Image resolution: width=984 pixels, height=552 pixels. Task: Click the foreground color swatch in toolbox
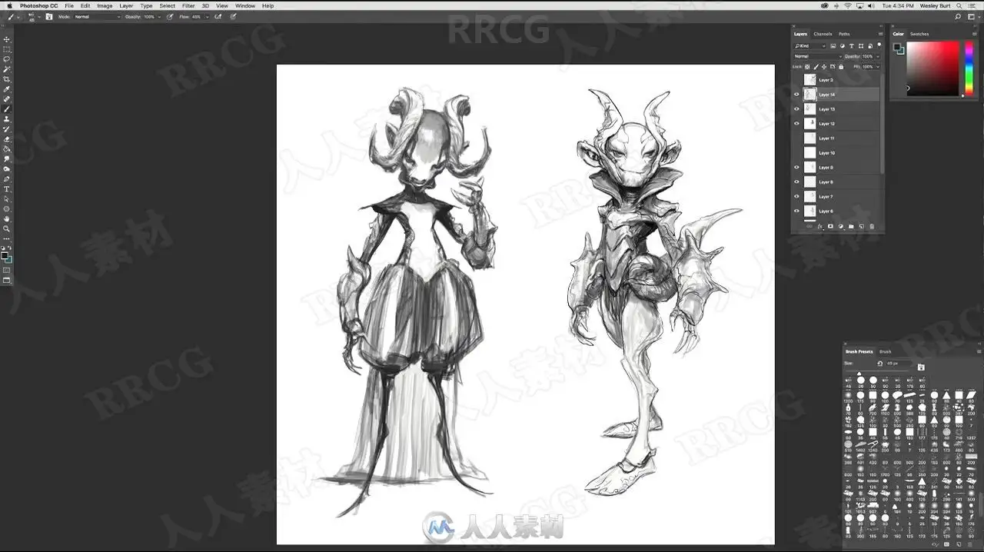coord(5,254)
